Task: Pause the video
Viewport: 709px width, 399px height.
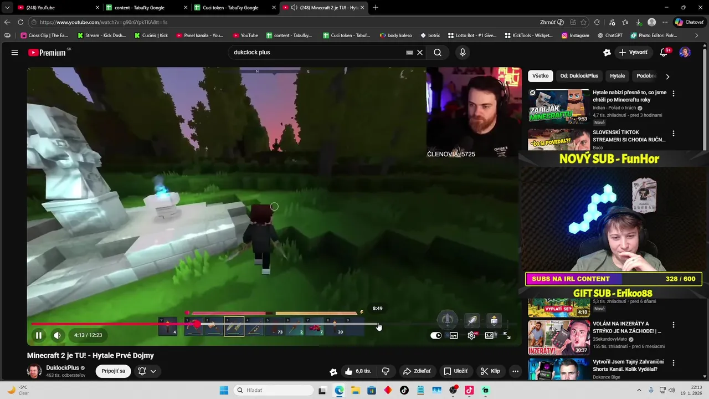Action: click(39, 335)
